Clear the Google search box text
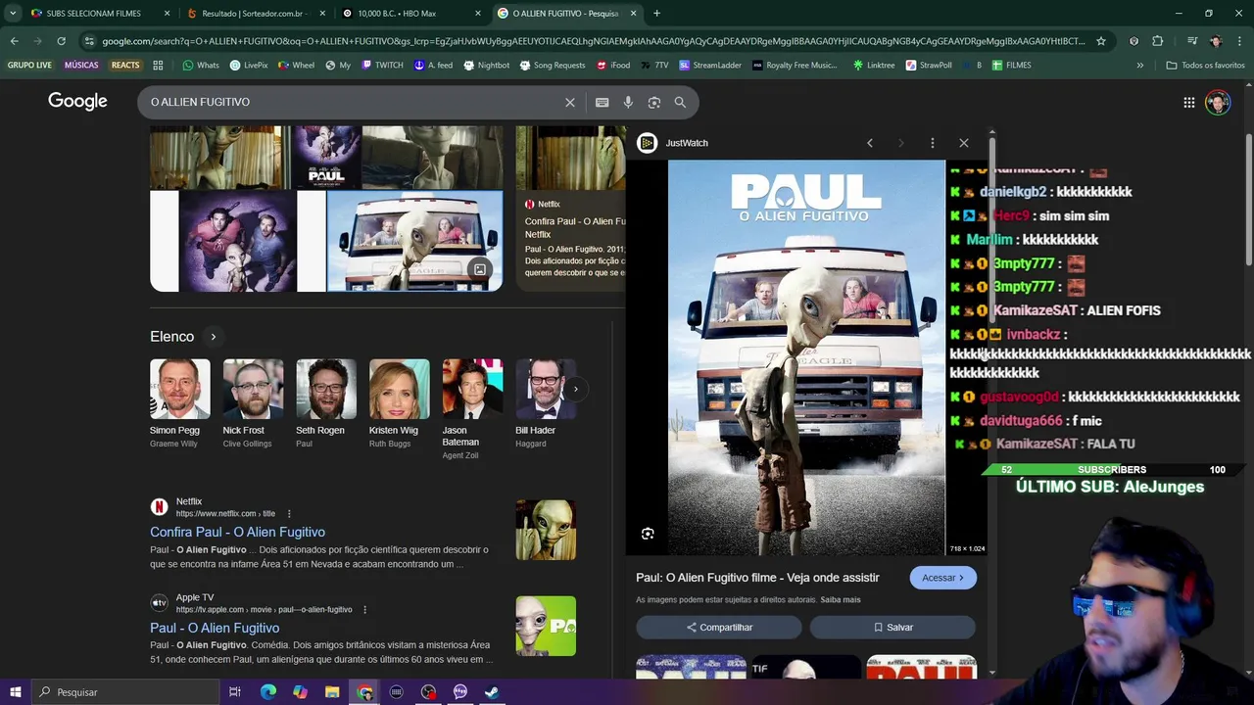The image size is (1254, 705). click(x=570, y=102)
